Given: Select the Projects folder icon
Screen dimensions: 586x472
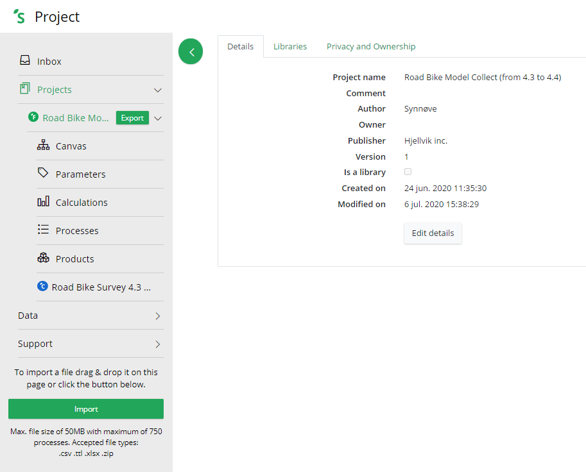Looking at the screenshot, I should tap(24, 90).
